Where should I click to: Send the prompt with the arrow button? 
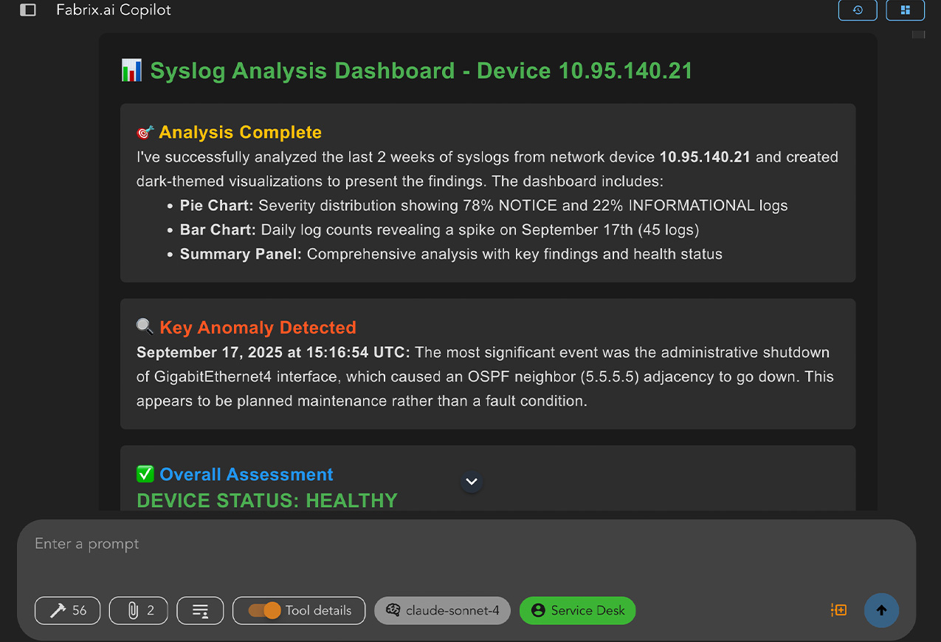tap(881, 610)
